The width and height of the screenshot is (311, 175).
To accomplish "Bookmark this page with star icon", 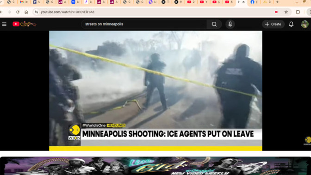I will [x=286, y=12].
